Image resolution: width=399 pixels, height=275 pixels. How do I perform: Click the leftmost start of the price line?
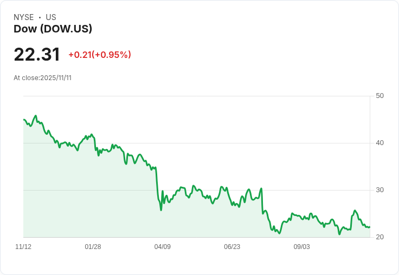pyautogui.click(x=24, y=120)
